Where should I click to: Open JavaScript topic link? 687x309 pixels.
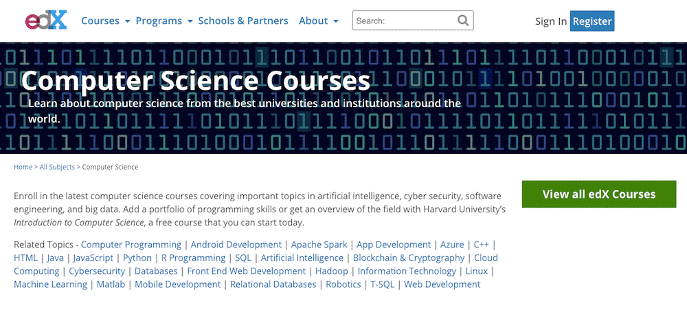click(93, 257)
